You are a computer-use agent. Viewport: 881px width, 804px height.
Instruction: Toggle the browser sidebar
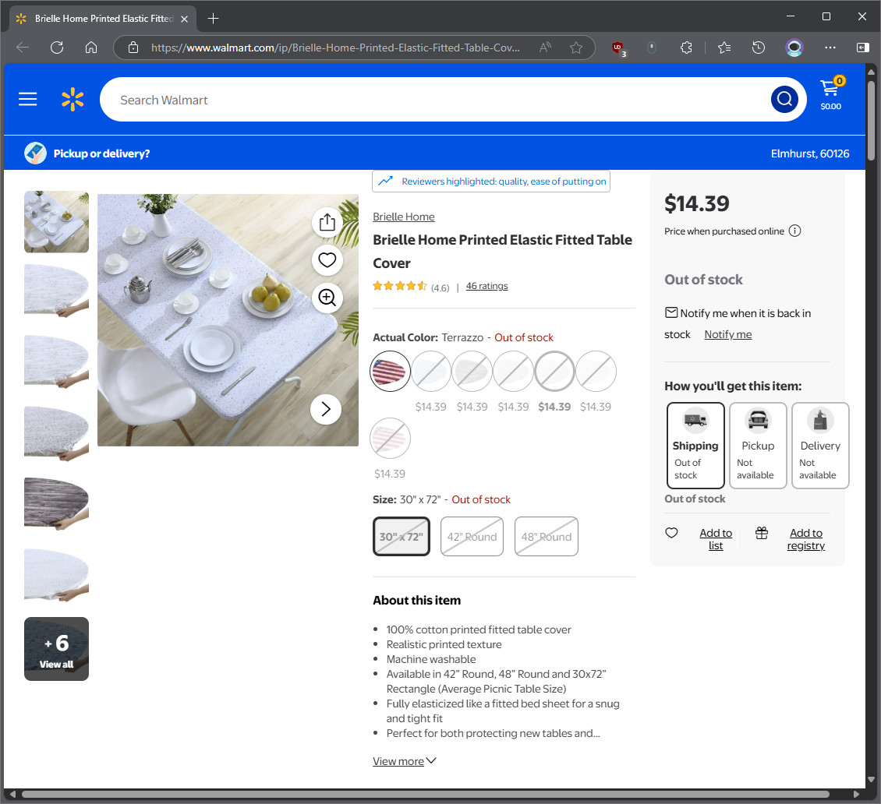pos(862,48)
